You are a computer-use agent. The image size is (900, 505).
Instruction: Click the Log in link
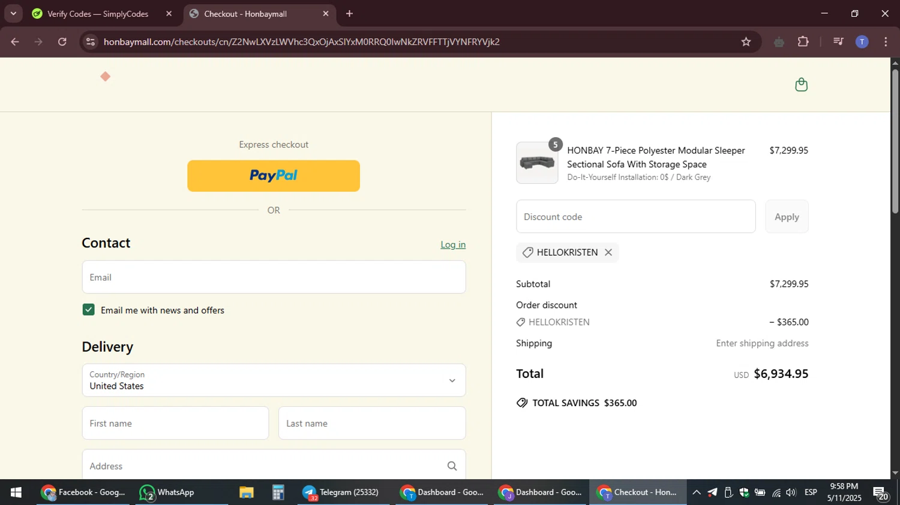453,244
